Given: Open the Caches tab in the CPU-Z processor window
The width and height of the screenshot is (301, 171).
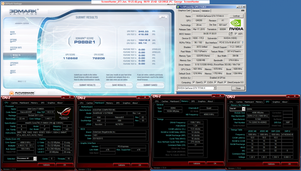Looking at the screenshot, I should click(15, 103).
